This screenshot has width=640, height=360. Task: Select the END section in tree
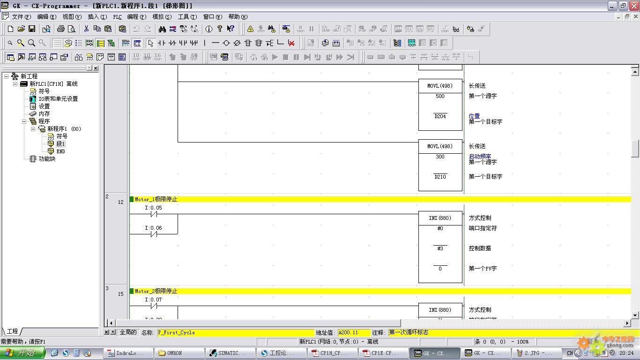click(x=61, y=151)
